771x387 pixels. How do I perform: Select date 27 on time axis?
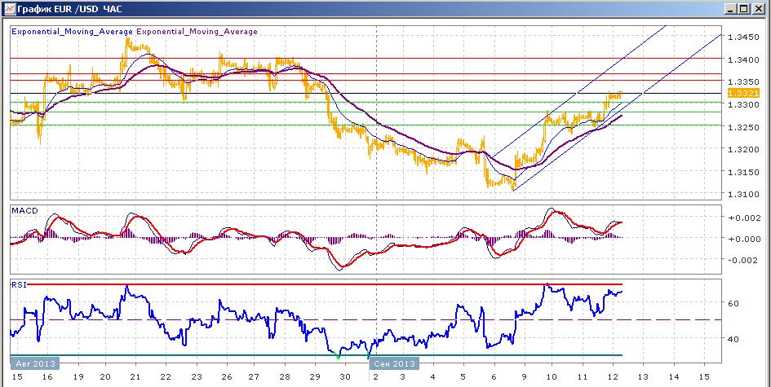point(253,376)
